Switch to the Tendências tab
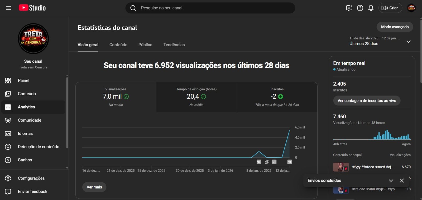 point(174,45)
